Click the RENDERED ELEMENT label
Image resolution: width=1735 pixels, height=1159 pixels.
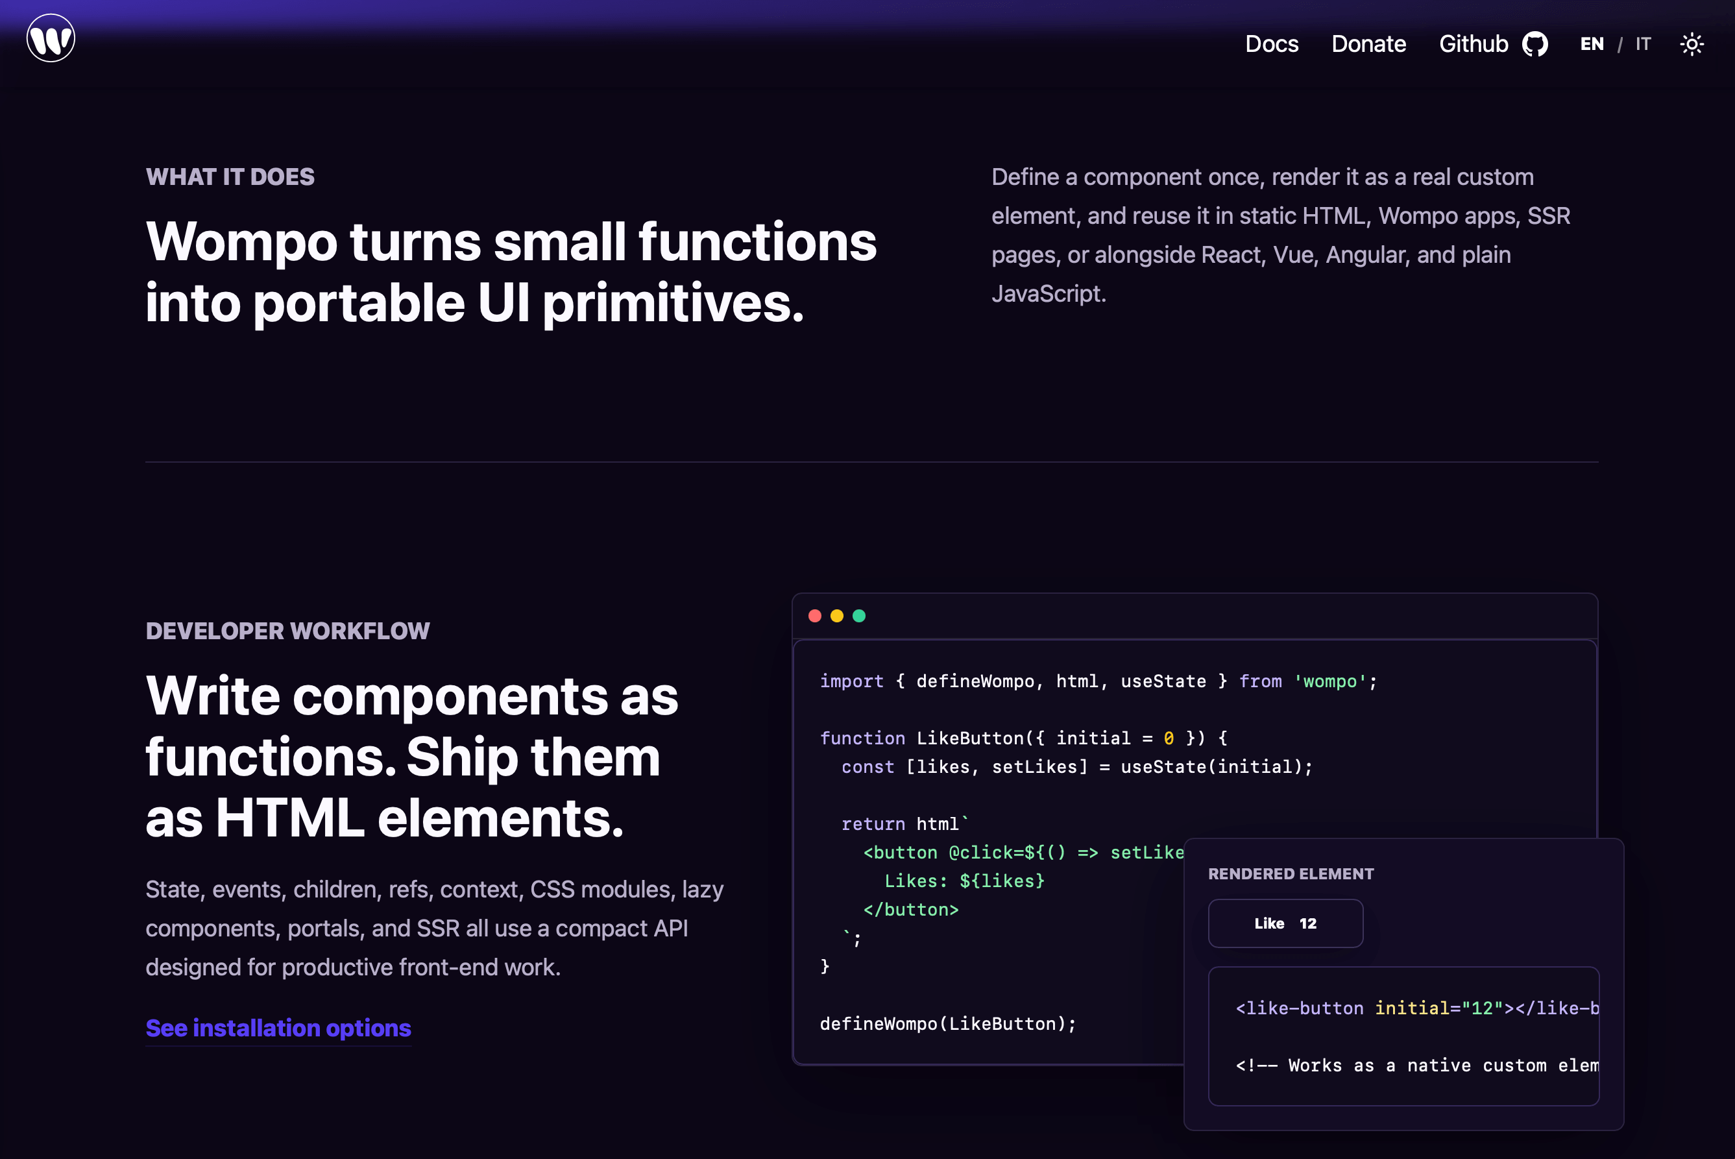(x=1291, y=873)
